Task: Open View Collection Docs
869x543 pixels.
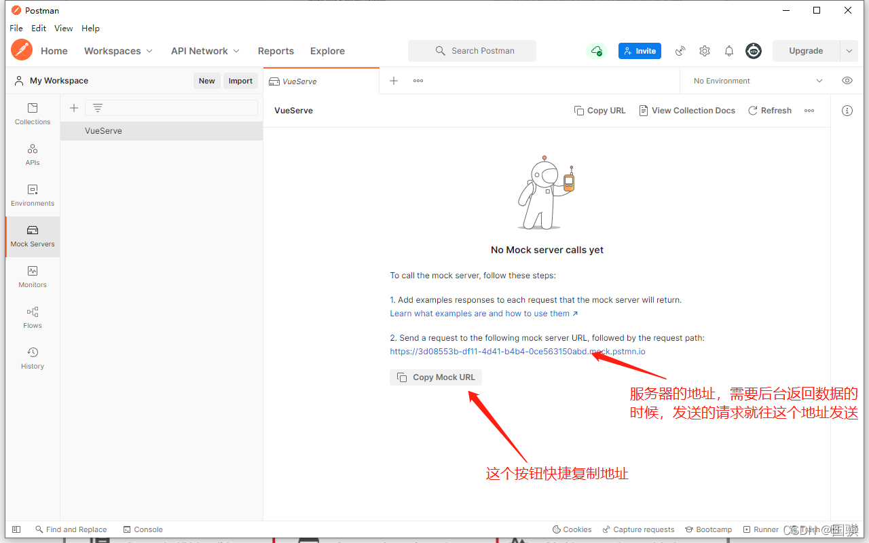Action: click(x=687, y=111)
